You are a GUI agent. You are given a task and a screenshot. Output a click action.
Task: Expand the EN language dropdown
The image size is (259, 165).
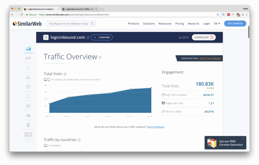point(217,23)
